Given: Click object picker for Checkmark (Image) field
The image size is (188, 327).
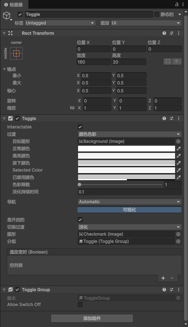Looking at the screenshot, I should [x=178, y=234].
